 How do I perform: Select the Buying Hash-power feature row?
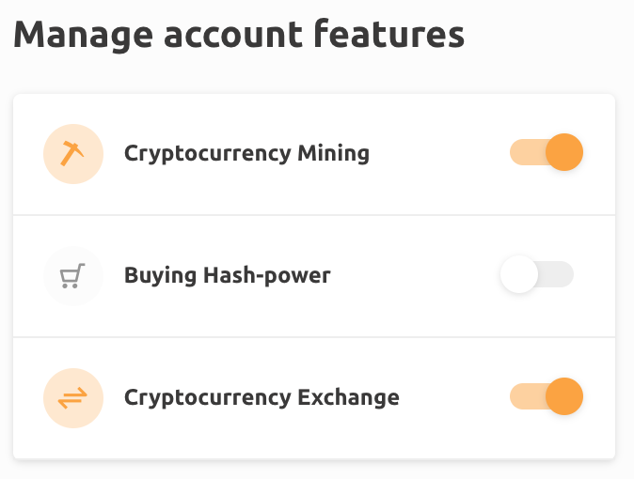414,276
